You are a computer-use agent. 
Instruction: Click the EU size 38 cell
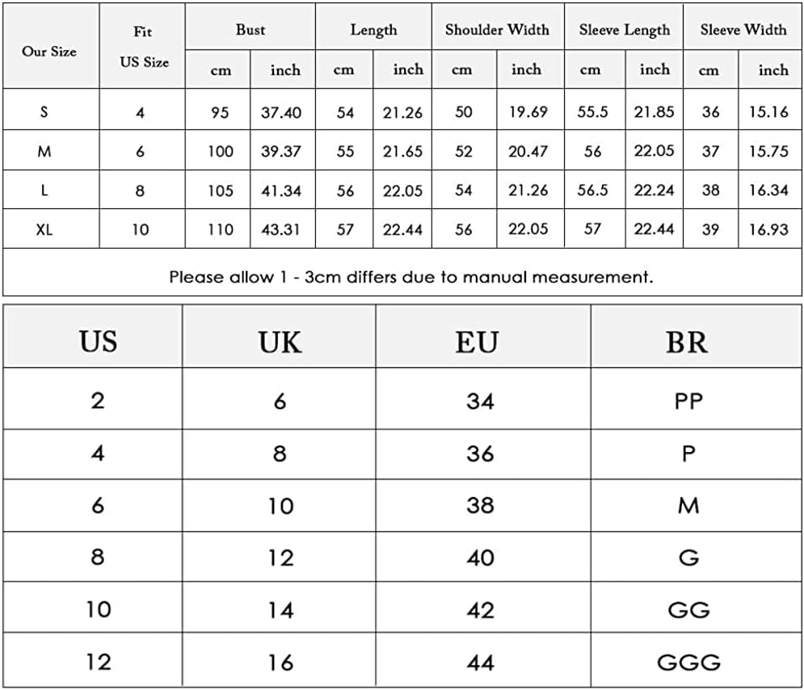pos(480,506)
